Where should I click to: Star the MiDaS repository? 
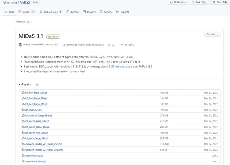pos(220,2)
